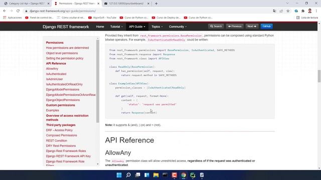Select API Reference in sidebar

(56, 63)
